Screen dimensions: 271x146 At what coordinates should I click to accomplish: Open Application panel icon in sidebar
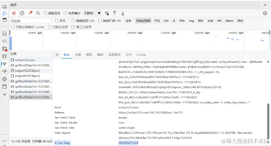4,86
